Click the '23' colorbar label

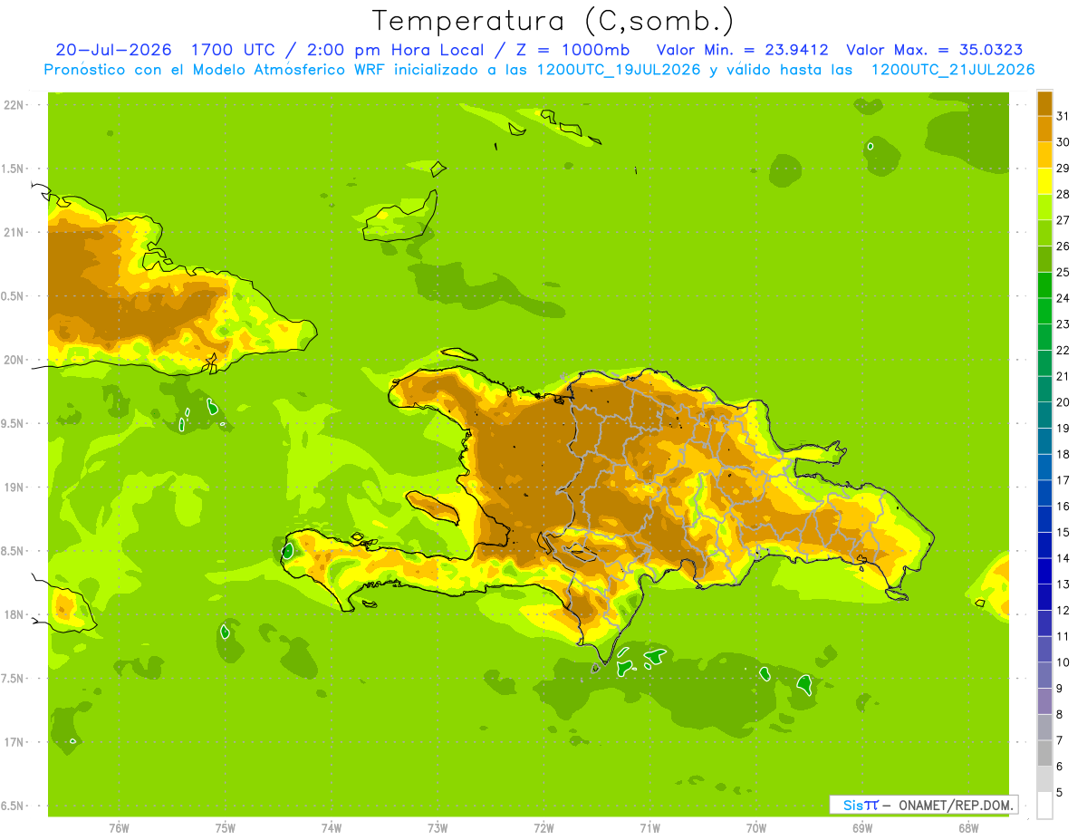tap(1063, 324)
